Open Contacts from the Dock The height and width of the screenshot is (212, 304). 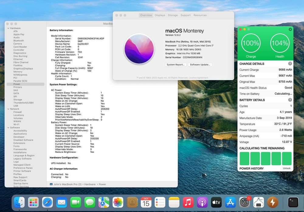tap(132, 202)
